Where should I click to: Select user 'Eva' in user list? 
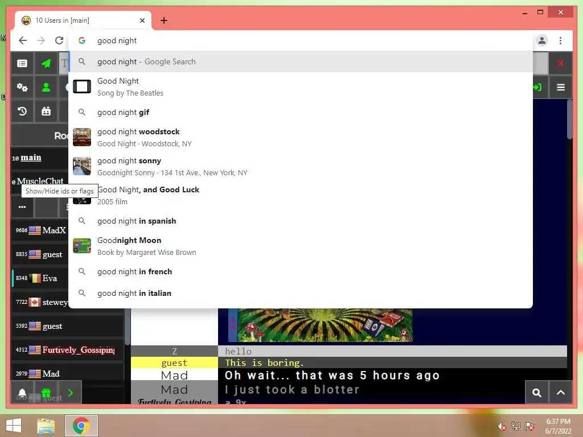point(40,278)
